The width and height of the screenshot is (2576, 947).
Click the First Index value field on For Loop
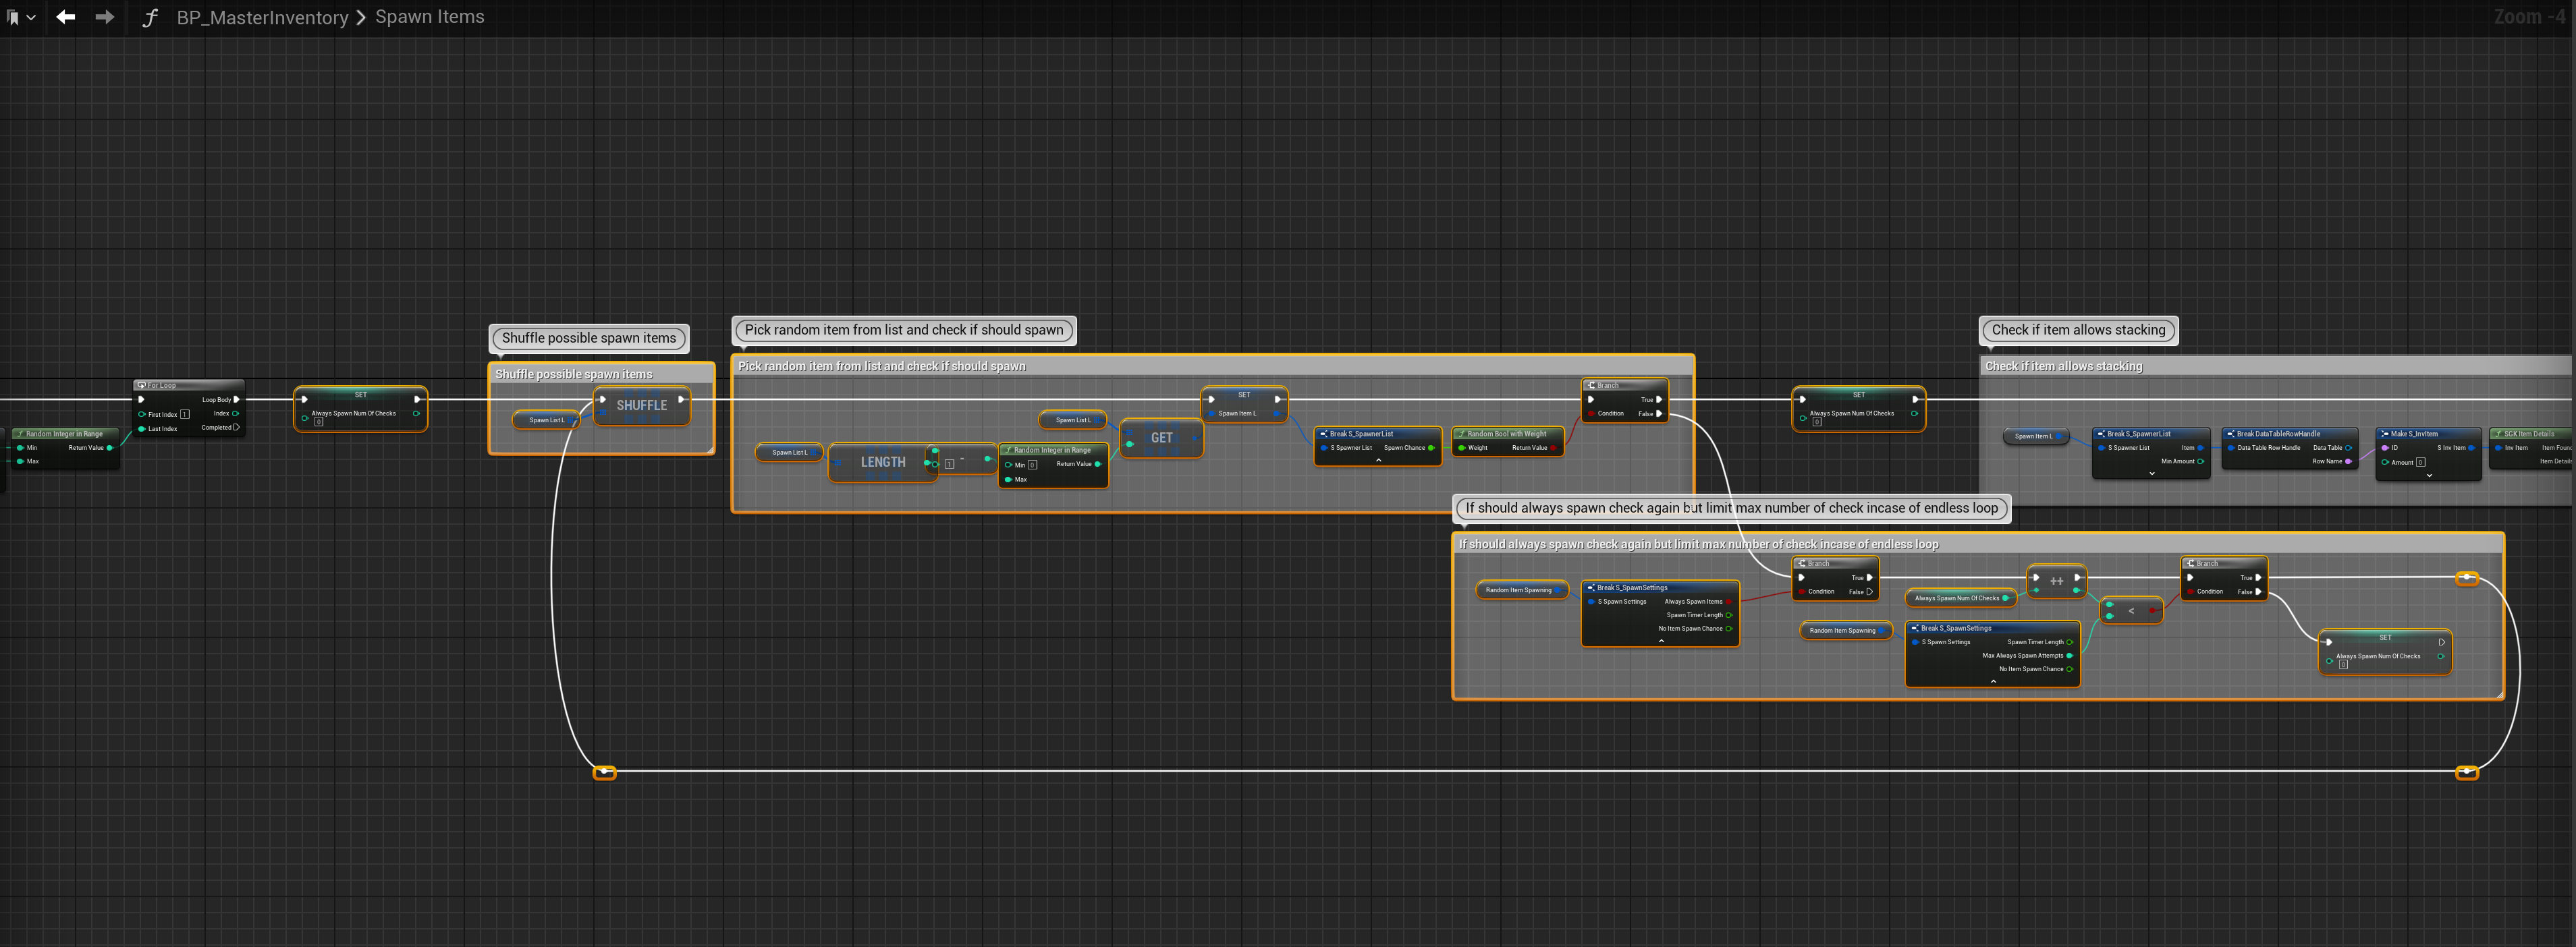point(185,413)
